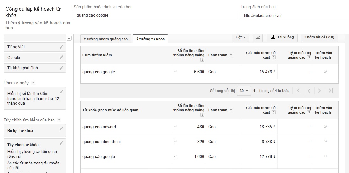349x173 pixels.
Task: Show trend chart for quang cao google
Action: click(175, 72)
